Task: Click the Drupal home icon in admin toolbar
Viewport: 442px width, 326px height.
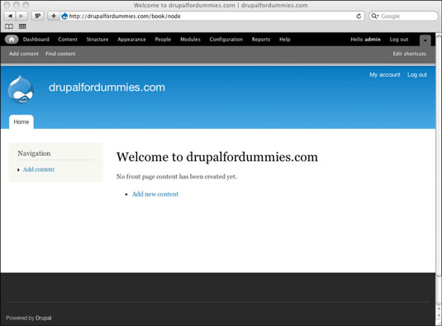Action: coord(12,40)
